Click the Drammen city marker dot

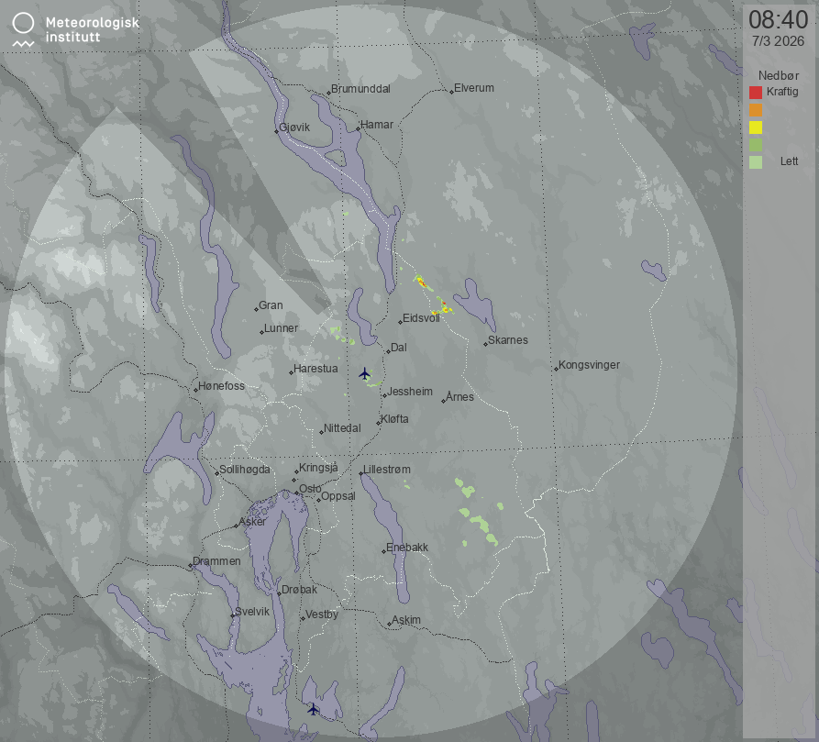[191, 566]
